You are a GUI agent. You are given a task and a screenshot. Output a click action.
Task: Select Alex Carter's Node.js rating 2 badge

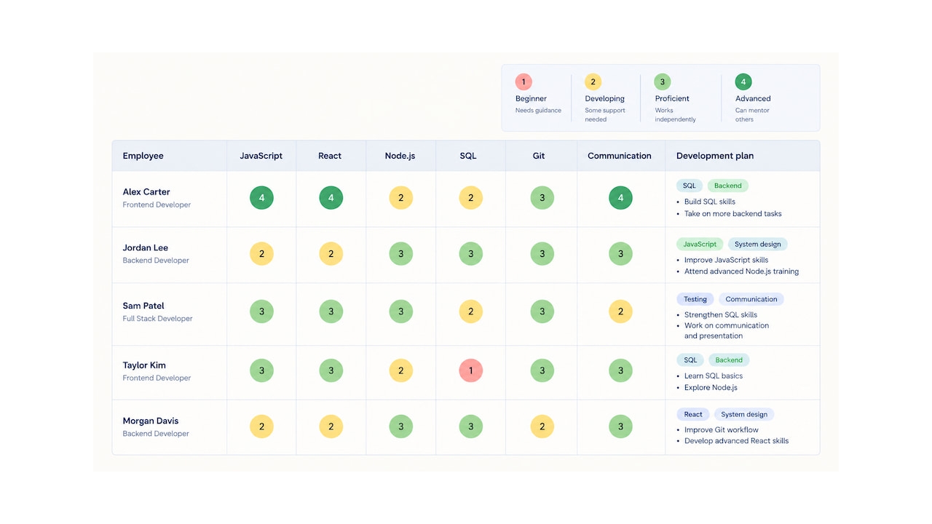coord(400,198)
